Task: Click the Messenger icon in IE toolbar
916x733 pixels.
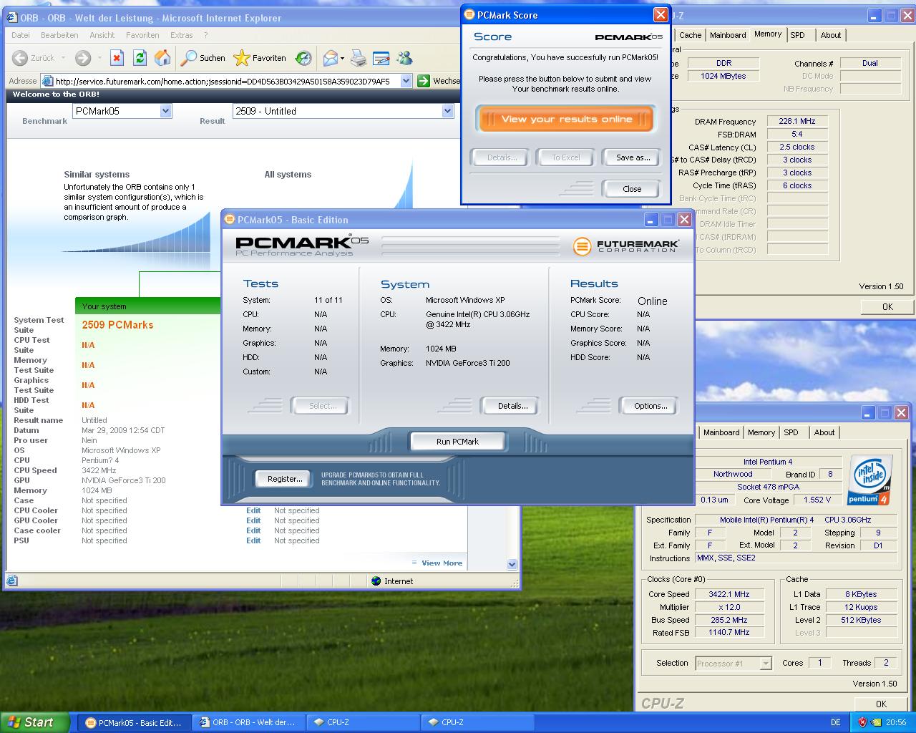Action: (x=404, y=58)
